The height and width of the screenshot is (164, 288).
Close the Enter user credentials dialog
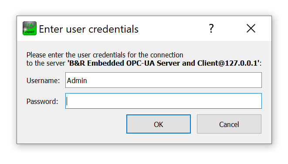(251, 28)
